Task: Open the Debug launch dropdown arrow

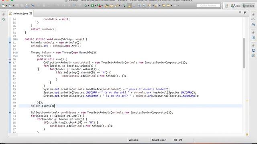Action: pos(89,6)
